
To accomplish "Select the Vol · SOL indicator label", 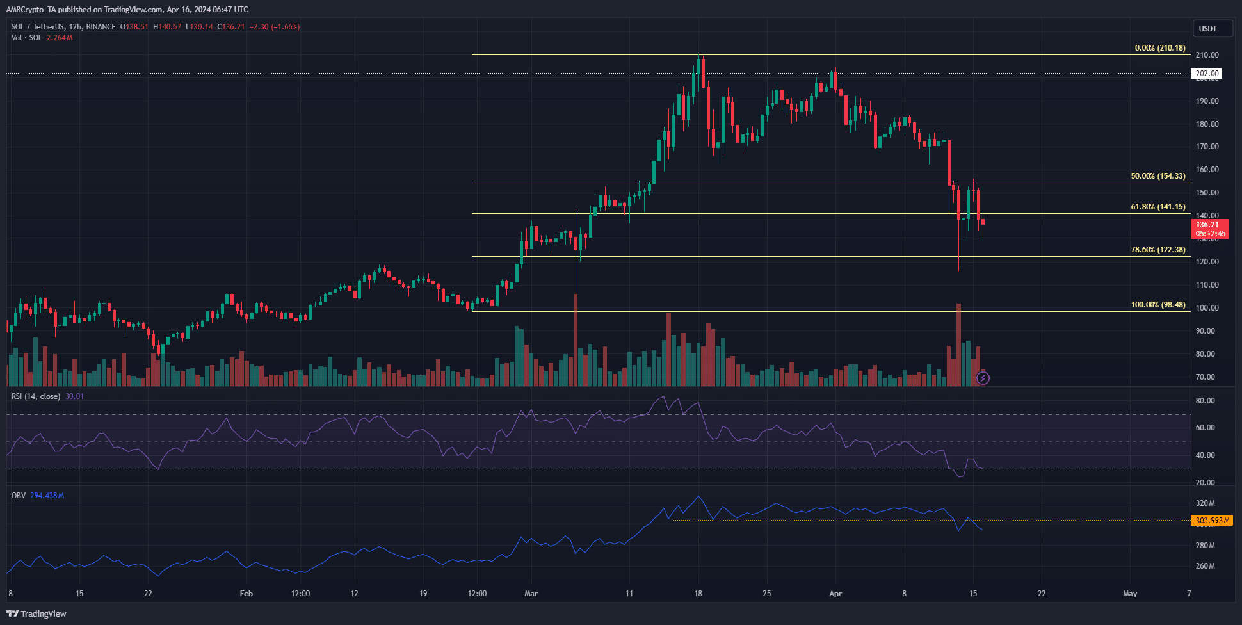I will pos(26,38).
